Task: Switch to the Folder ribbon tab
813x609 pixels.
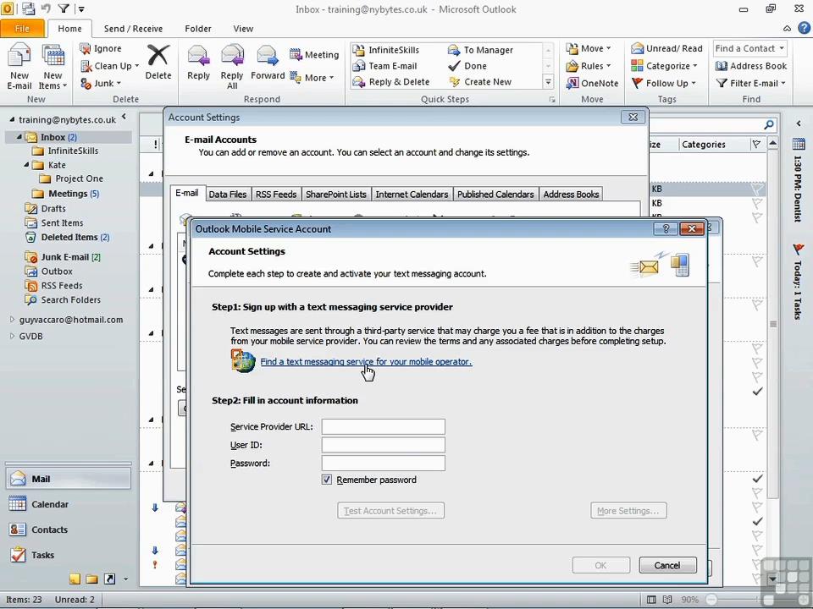Action: click(198, 29)
